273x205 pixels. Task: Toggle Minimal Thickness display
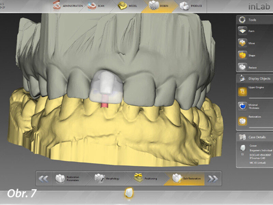(x=242, y=106)
